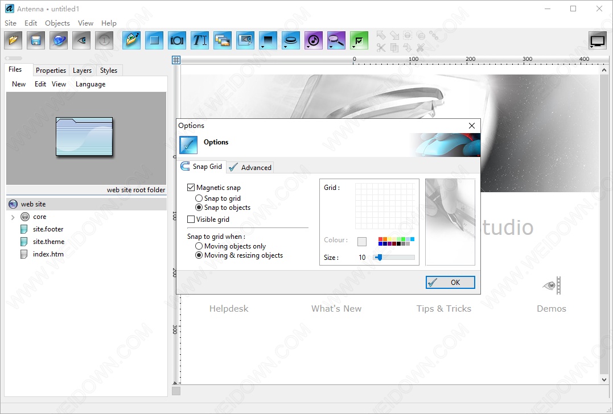Viewport: 613px width, 414px height.
Task: Click the greyed-out copy pages icon
Action: pos(394,48)
